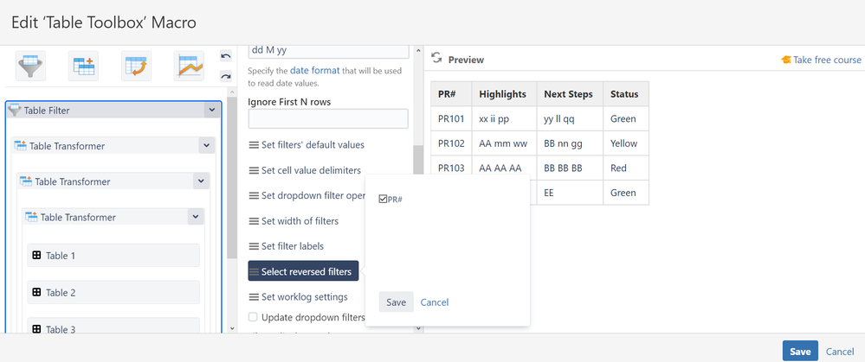Select Table 2 in the tree

113,292
